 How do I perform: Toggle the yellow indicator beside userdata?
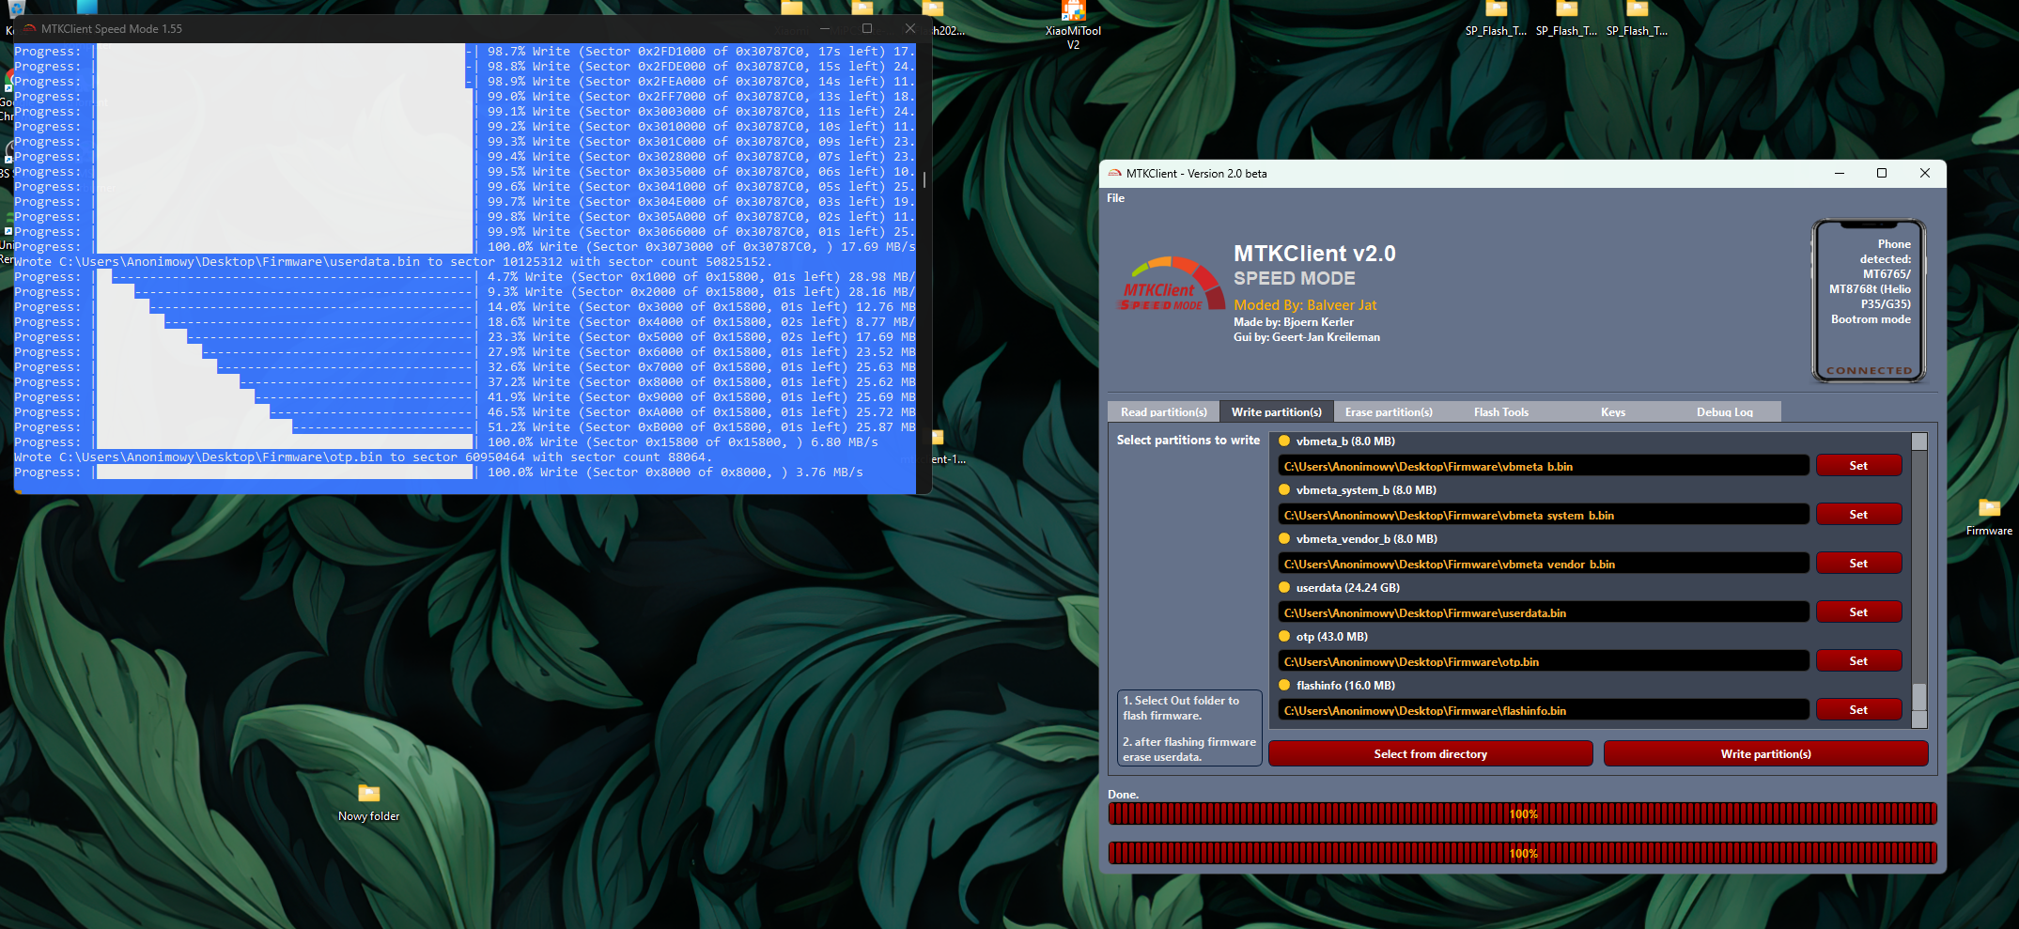point(1284,588)
